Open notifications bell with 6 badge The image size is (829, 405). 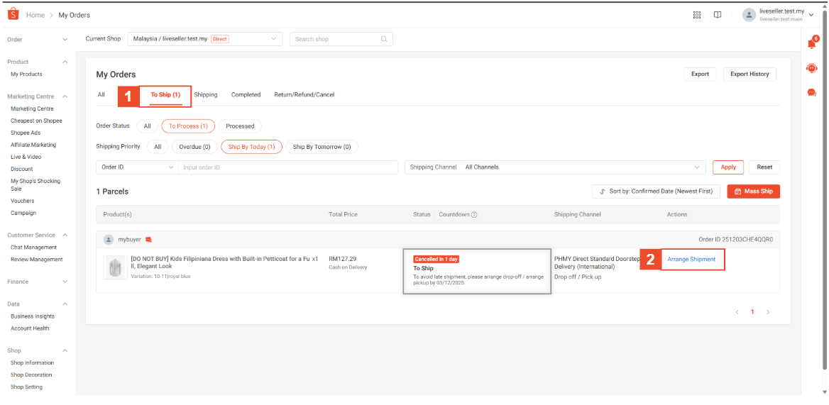[x=811, y=43]
